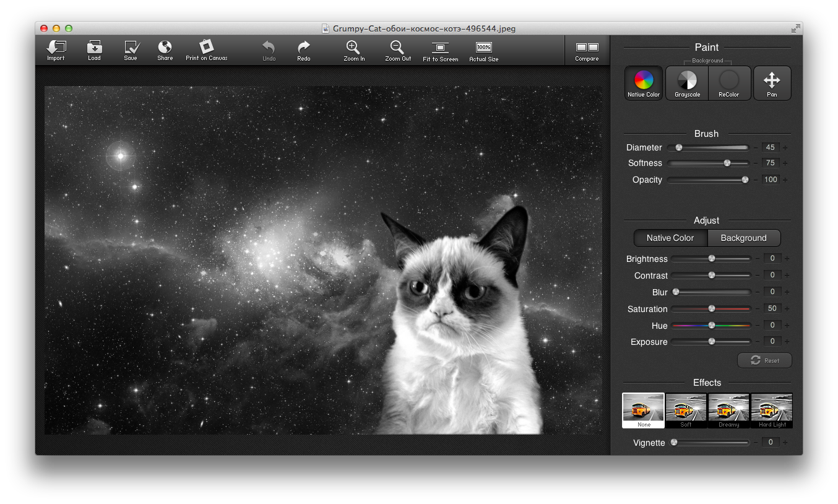The height and width of the screenshot is (504, 838).
Task: Click the Compare view icon
Action: pyautogui.click(x=587, y=48)
